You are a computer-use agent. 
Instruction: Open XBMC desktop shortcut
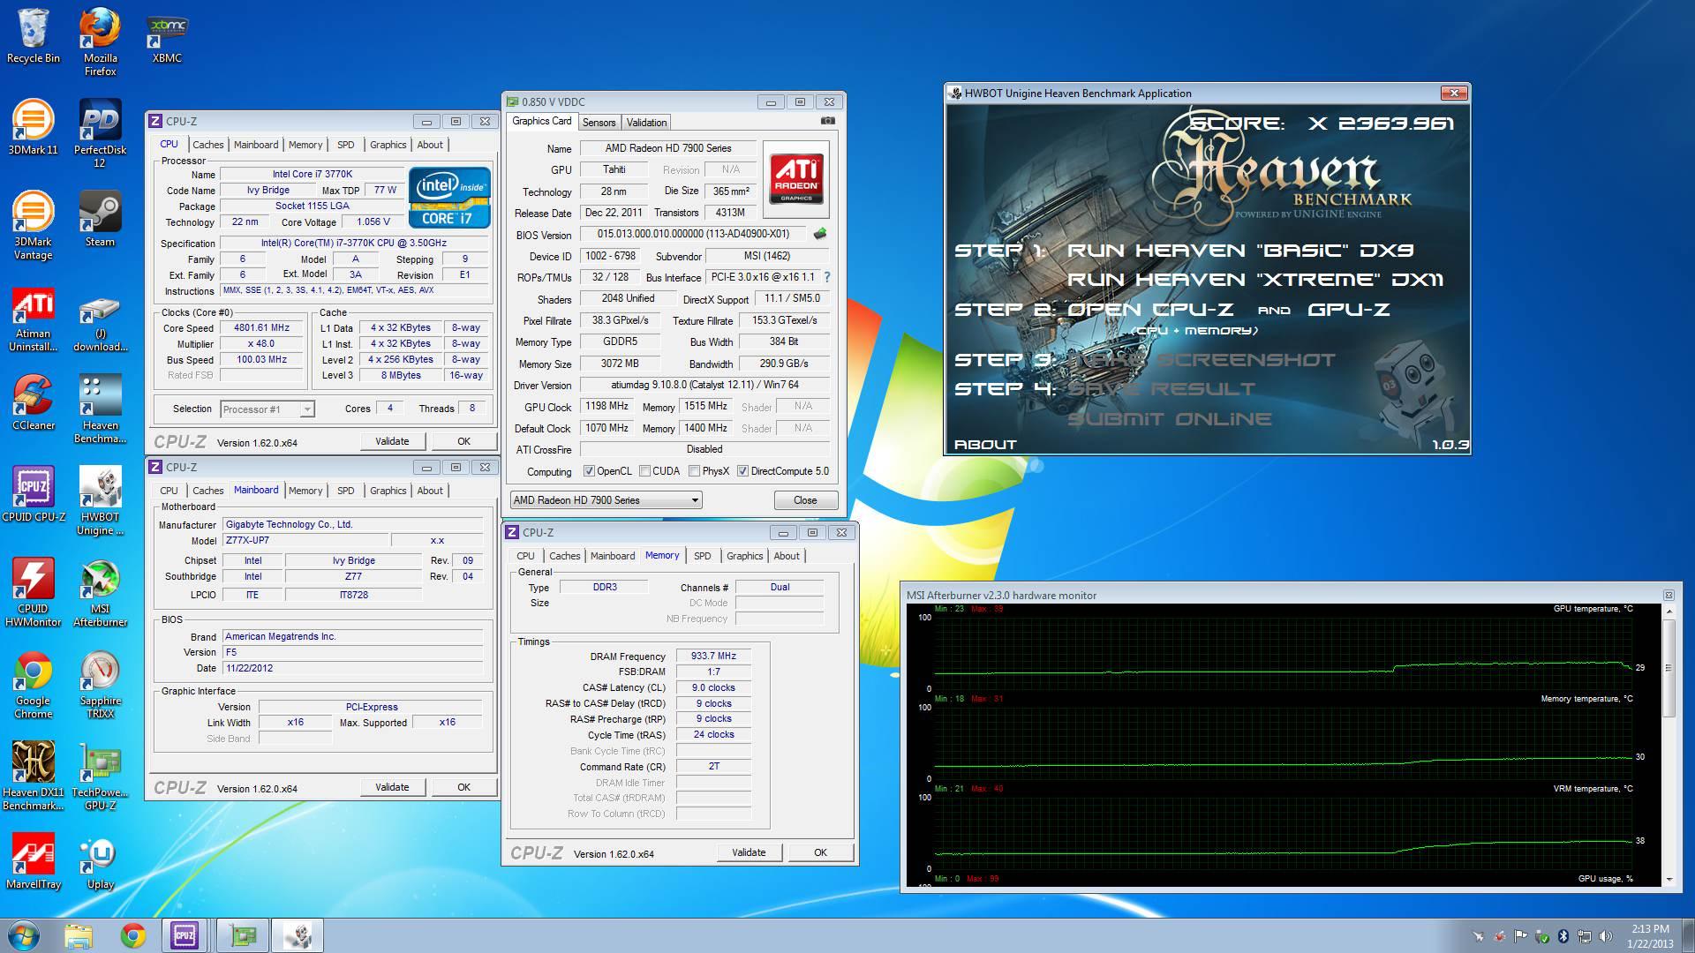[167, 37]
